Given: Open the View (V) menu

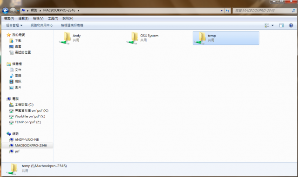Looking at the screenshot, I should [x=38, y=19].
